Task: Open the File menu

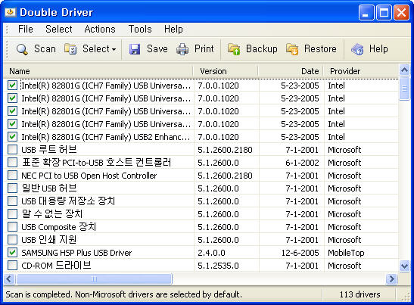Action: tap(25, 29)
